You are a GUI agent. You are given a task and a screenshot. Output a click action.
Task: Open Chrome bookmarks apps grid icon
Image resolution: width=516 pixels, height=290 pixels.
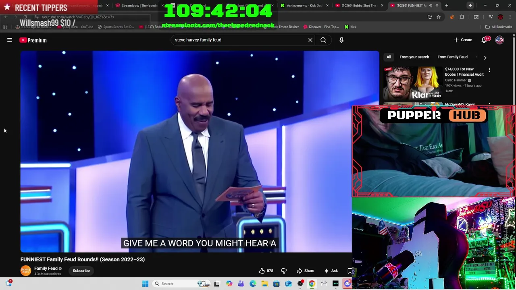(x=5, y=27)
